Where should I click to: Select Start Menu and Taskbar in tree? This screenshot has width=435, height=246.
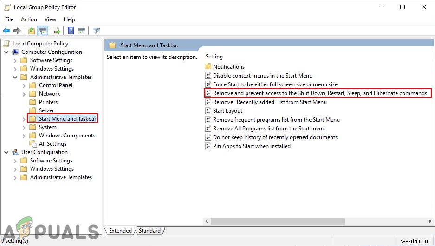click(67, 119)
